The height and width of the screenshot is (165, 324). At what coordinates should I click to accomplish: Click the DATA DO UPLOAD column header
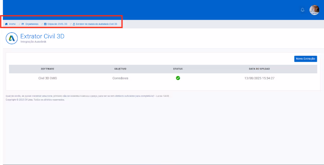click(259, 69)
